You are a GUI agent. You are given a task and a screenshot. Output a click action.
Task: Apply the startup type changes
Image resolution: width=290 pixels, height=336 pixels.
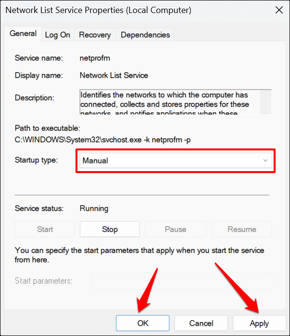click(x=259, y=323)
